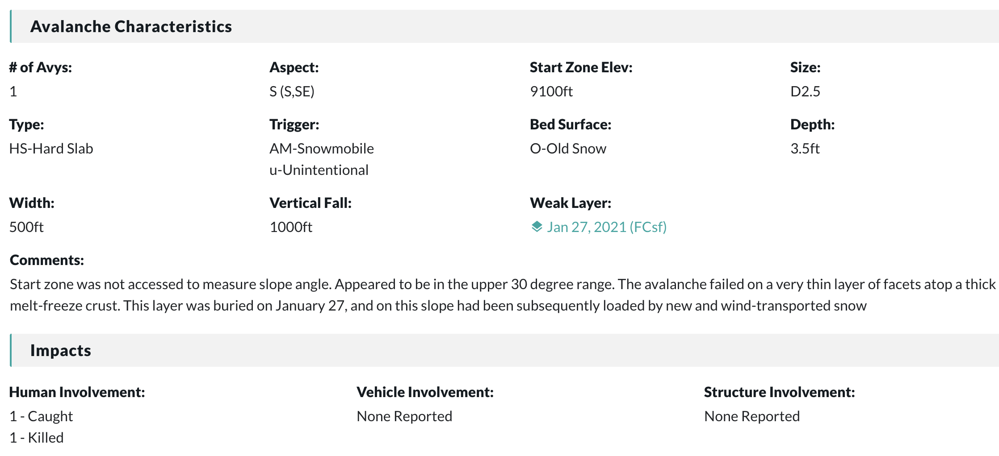Viewport: 999px width, 456px height.
Task: Click the O-Old Snow bed surface value
Action: (568, 149)
